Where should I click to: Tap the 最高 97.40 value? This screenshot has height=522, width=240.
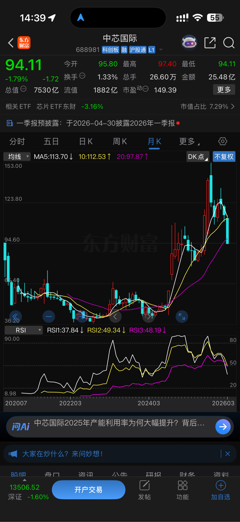(167, 64)
